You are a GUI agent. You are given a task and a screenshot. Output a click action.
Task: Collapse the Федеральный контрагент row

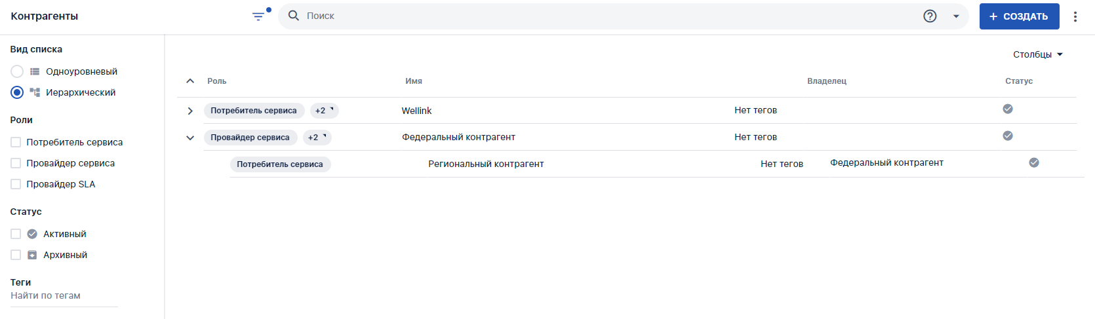190,138
